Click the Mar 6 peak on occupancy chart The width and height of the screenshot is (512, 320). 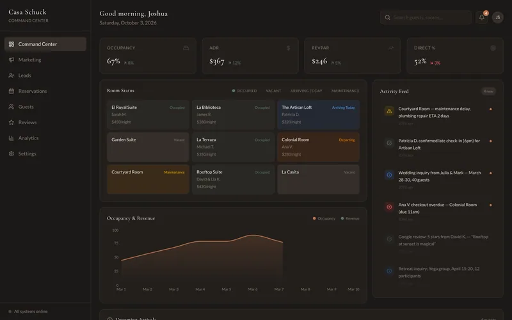253,235
